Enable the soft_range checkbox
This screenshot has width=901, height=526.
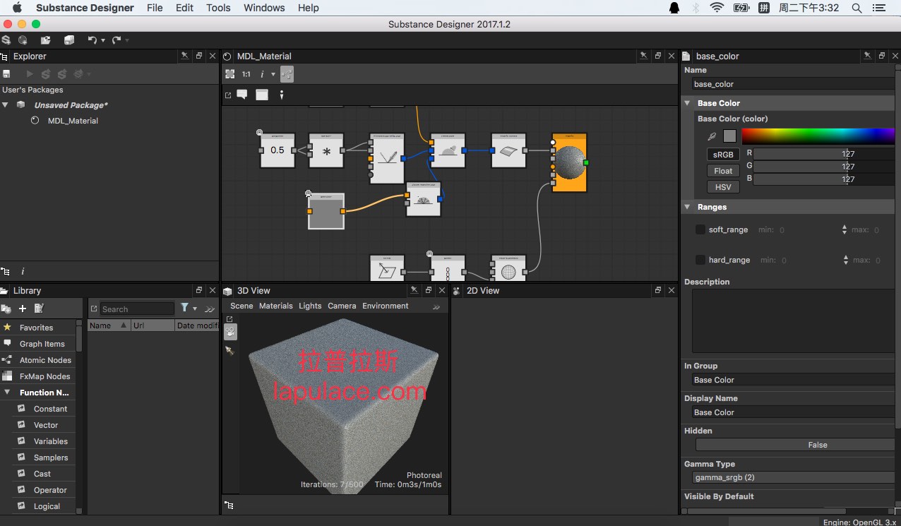click(700, 229)
